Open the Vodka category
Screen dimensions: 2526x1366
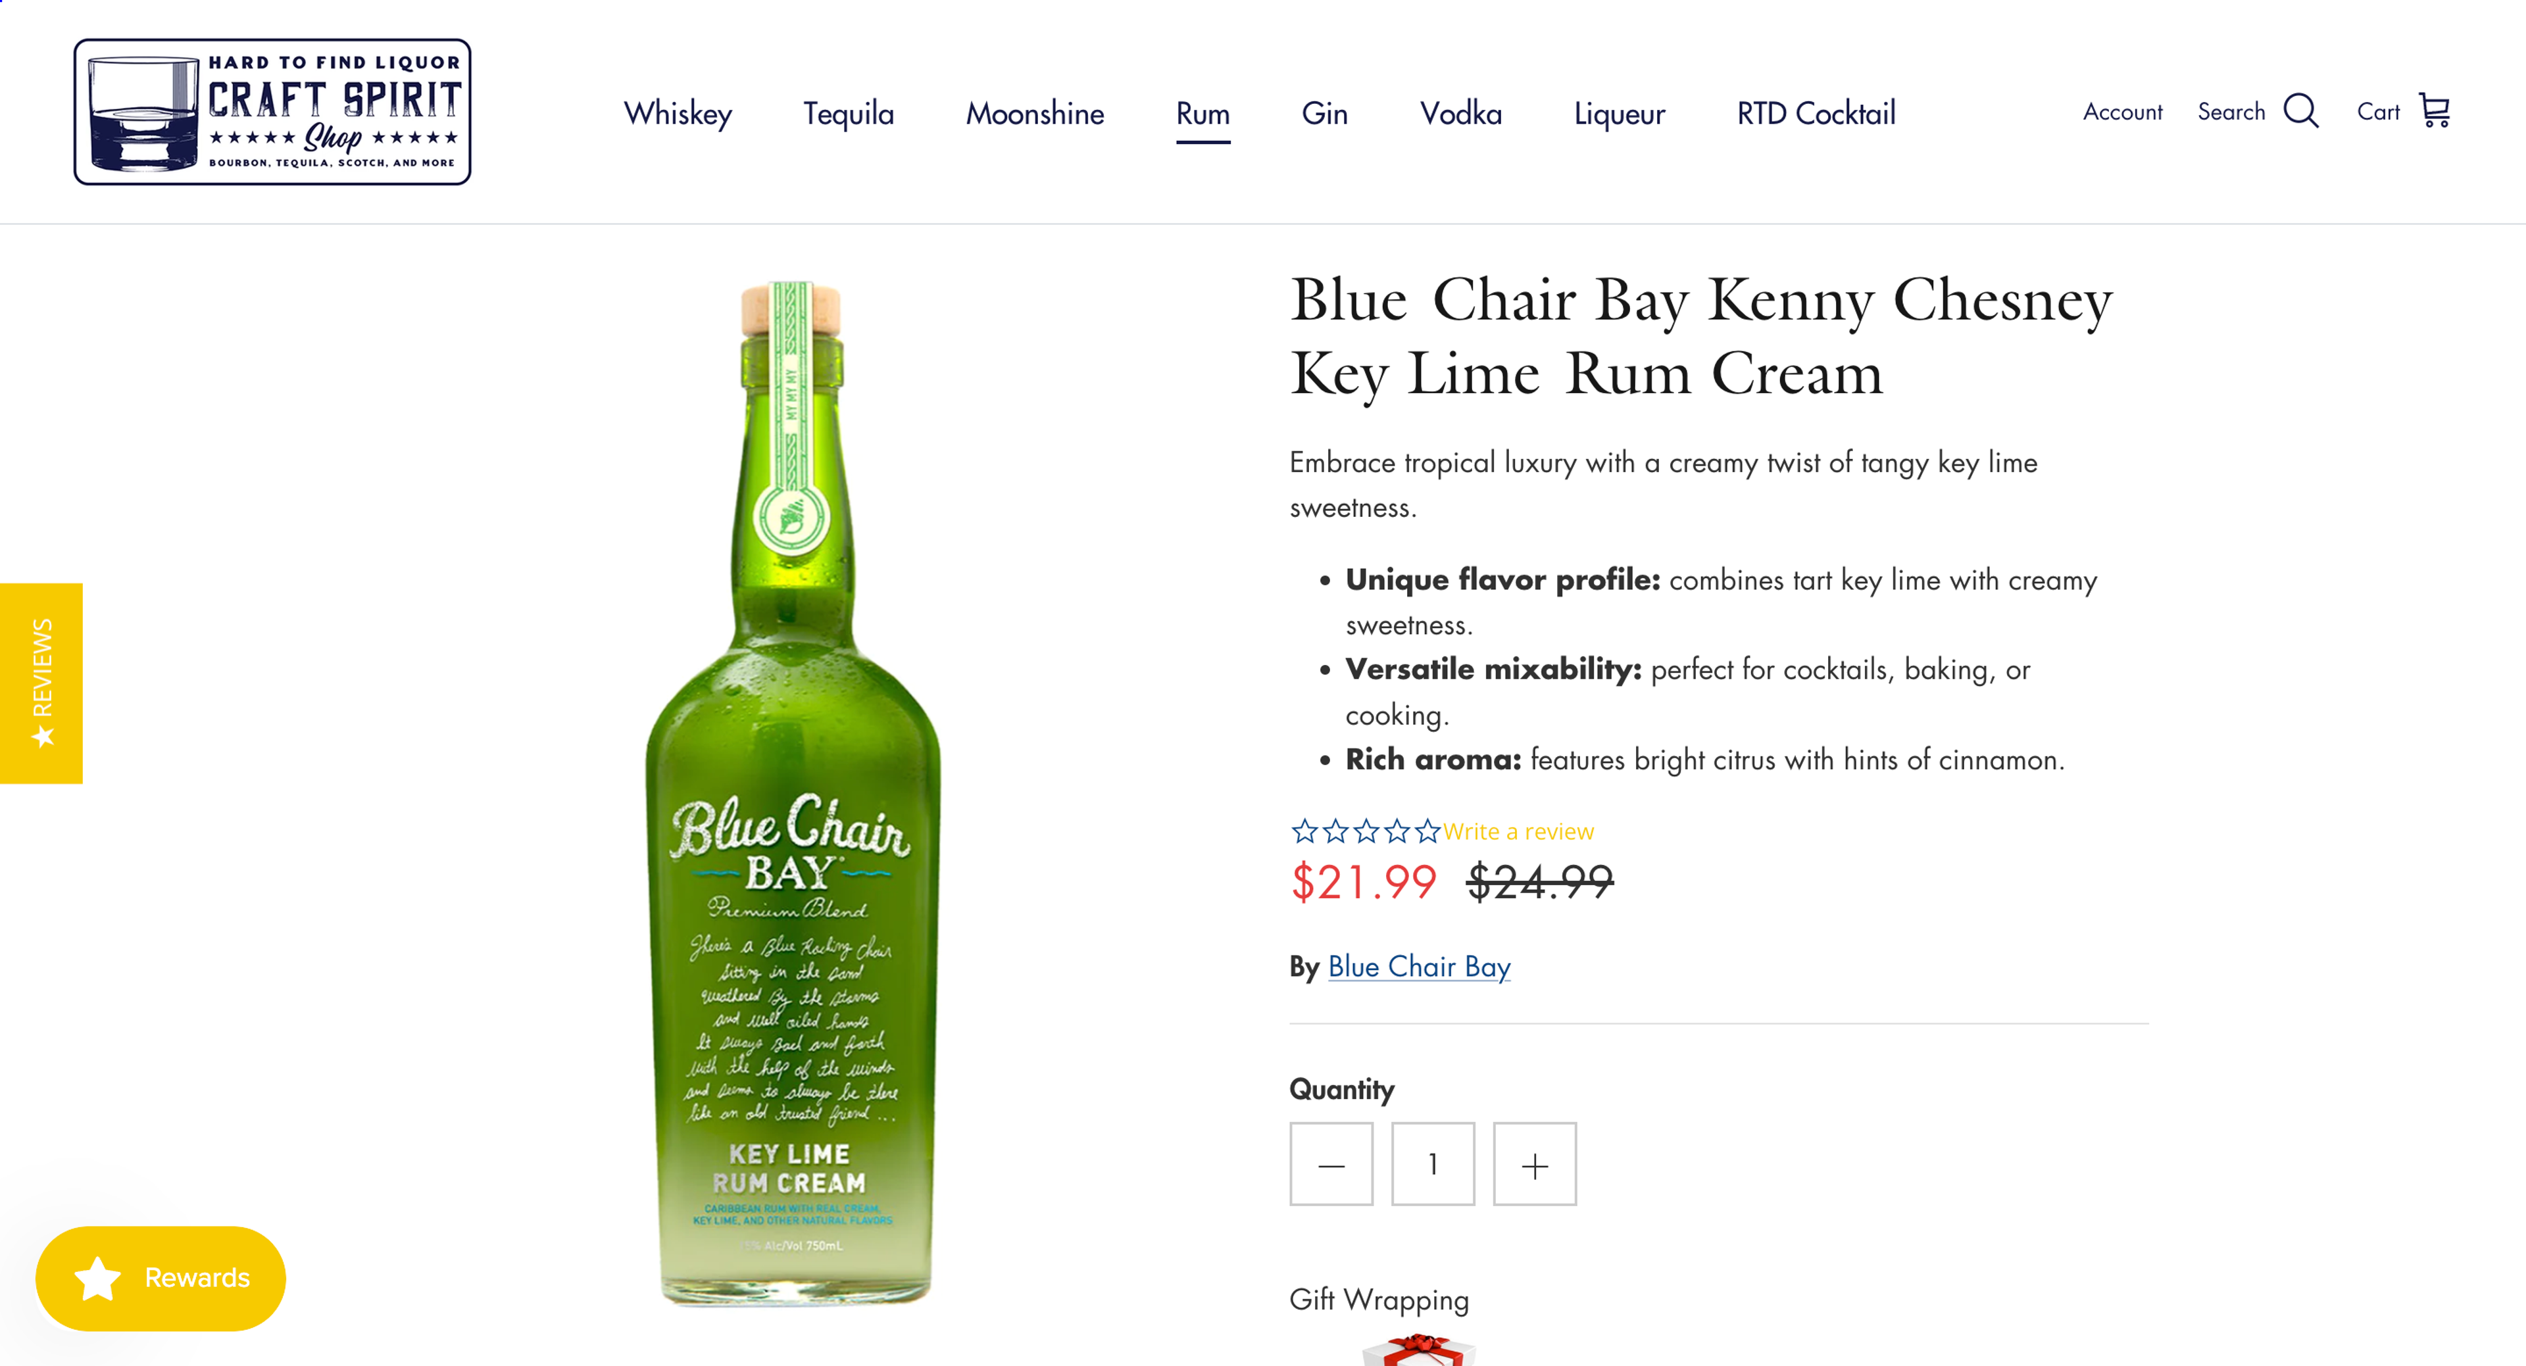pos(1460,114)
